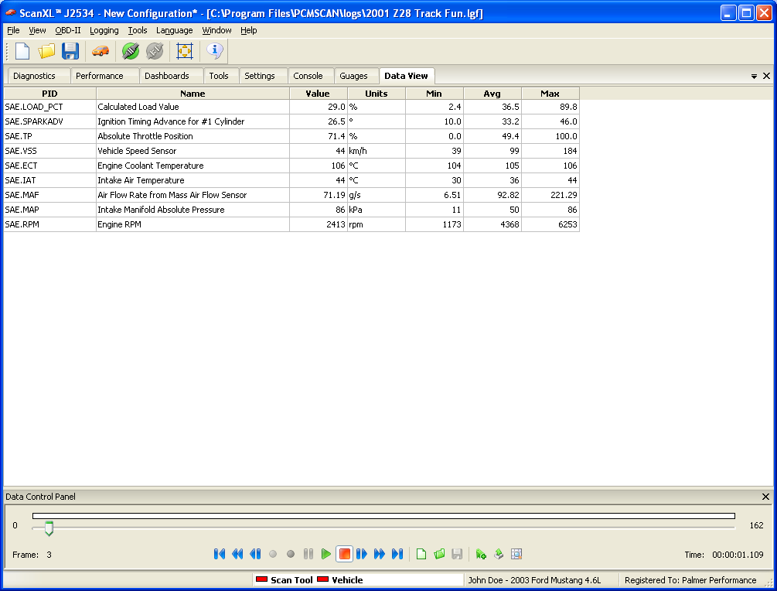Select the SAE.LOAD_PCT row
Viewport: 777px width, 591px height.
291,107
